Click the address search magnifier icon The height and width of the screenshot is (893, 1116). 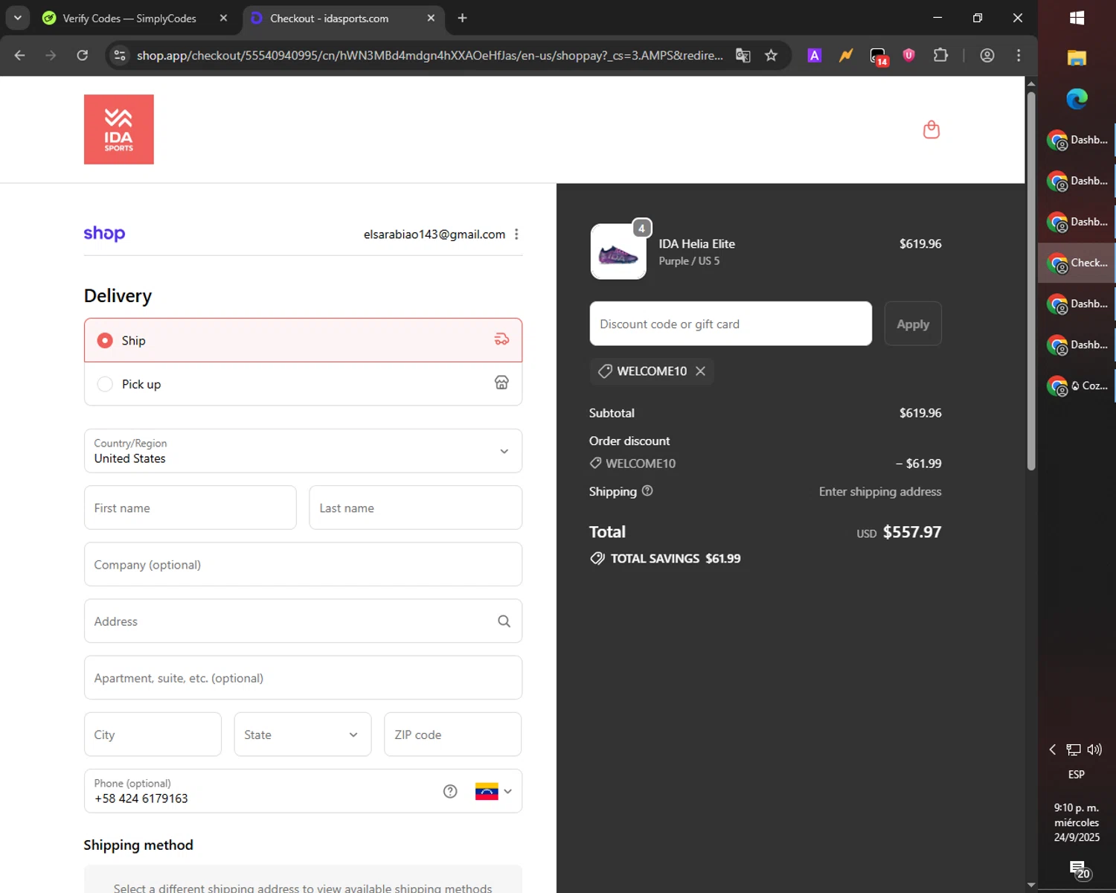coord(504,621)
